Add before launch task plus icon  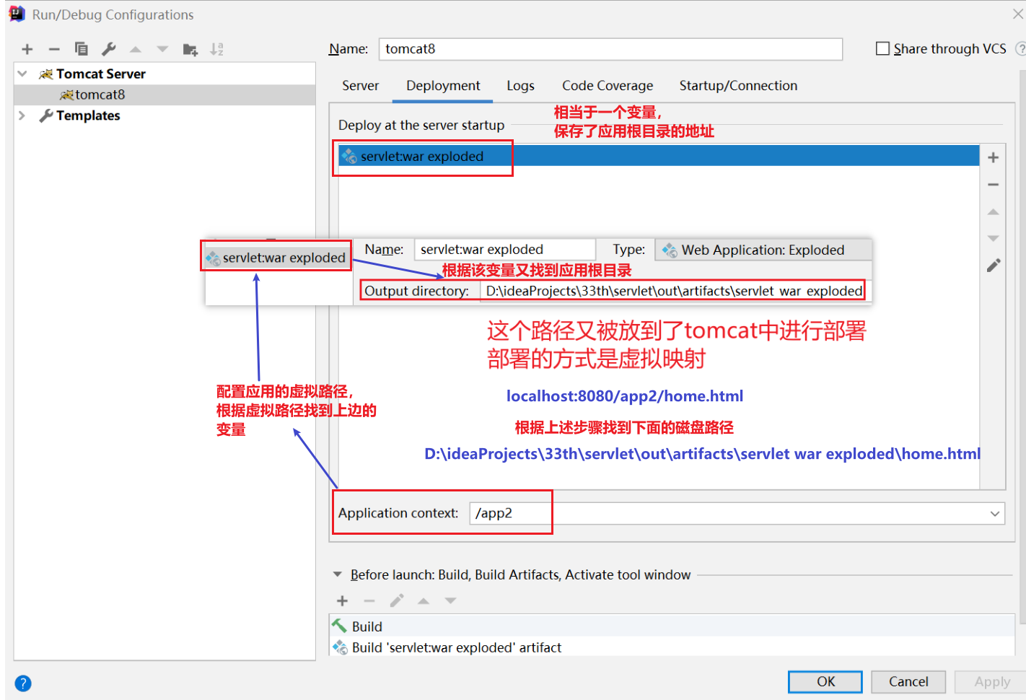pos(343,600)
